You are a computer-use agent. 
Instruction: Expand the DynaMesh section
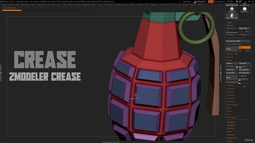pyautogui.click(x=230, y=95)
